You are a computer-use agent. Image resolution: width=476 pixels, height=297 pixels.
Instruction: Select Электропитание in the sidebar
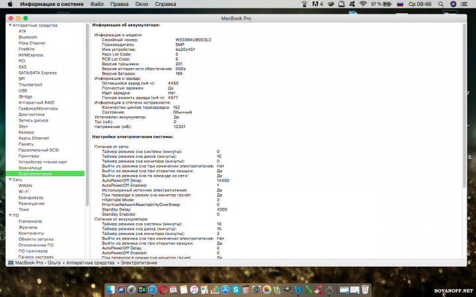[45, 174]
